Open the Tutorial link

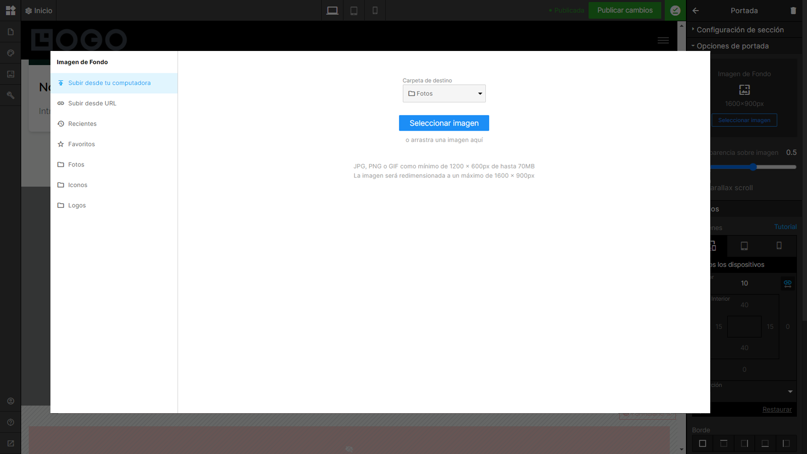click(785, 227)
